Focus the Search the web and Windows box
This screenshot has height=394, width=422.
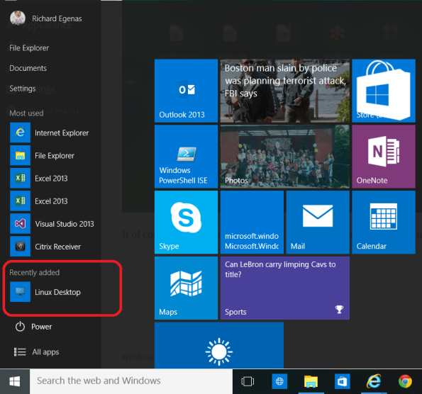(x=131, y=381)
